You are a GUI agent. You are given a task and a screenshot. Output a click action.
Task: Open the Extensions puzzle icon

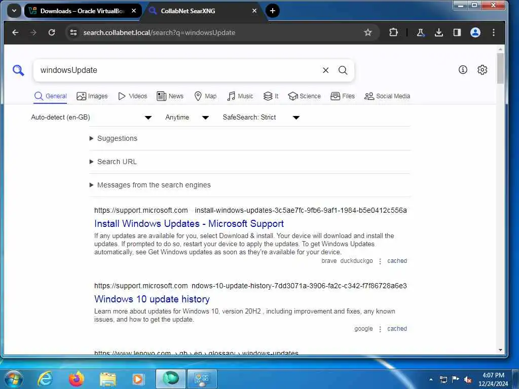pyautogui.click(x=393, y=32)
